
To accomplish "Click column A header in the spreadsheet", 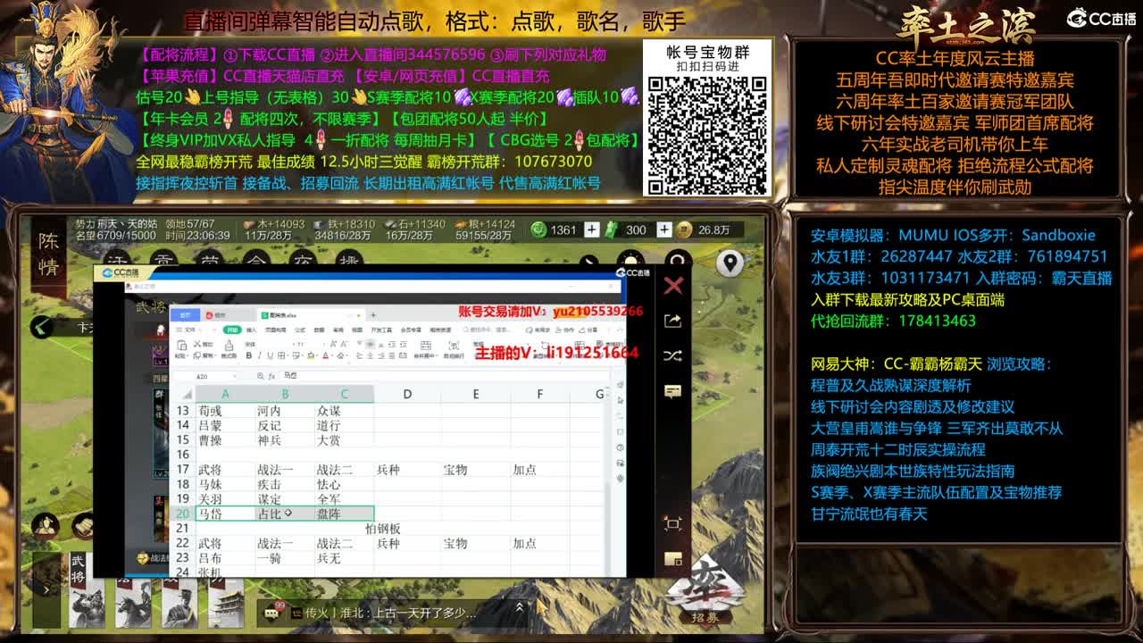I will (225, 394).
